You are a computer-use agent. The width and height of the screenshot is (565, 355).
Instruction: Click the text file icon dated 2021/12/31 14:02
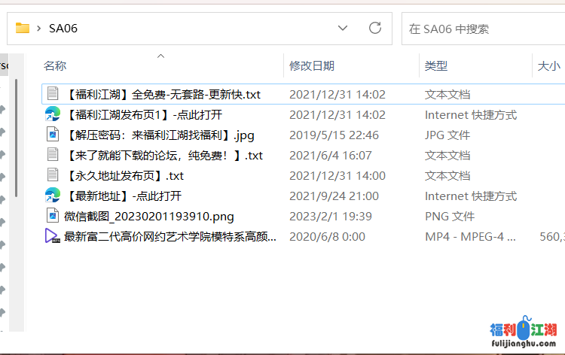[x=53, y=94]
